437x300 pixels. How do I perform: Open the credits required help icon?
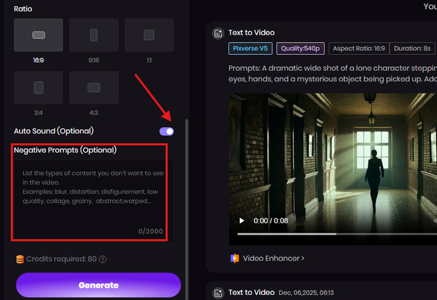(x=103, y=259)
